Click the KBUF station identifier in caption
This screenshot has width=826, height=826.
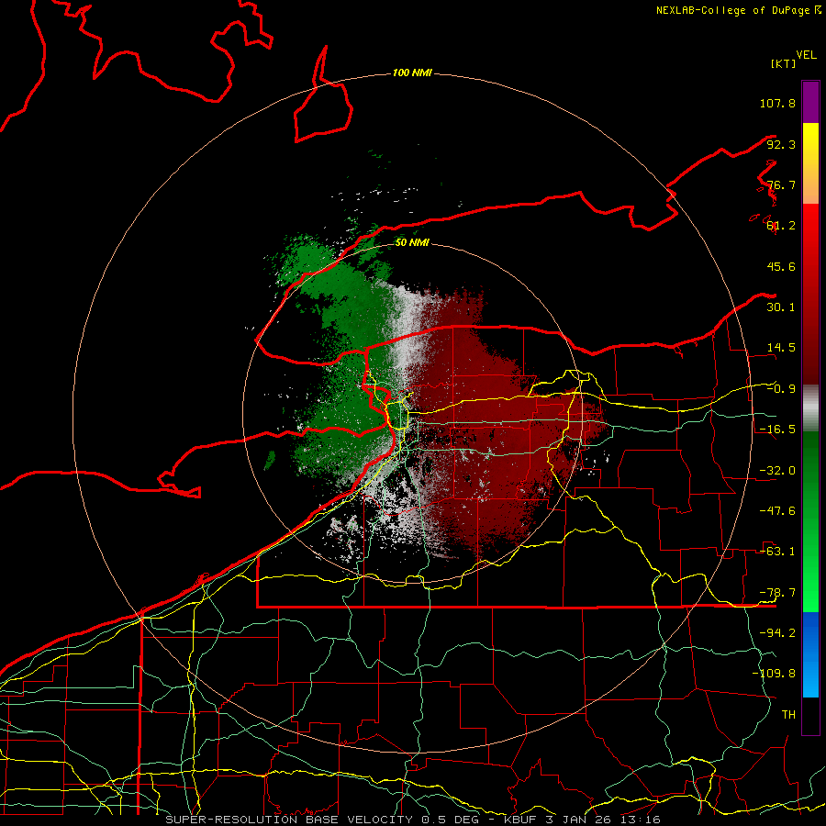click(521, 820)
